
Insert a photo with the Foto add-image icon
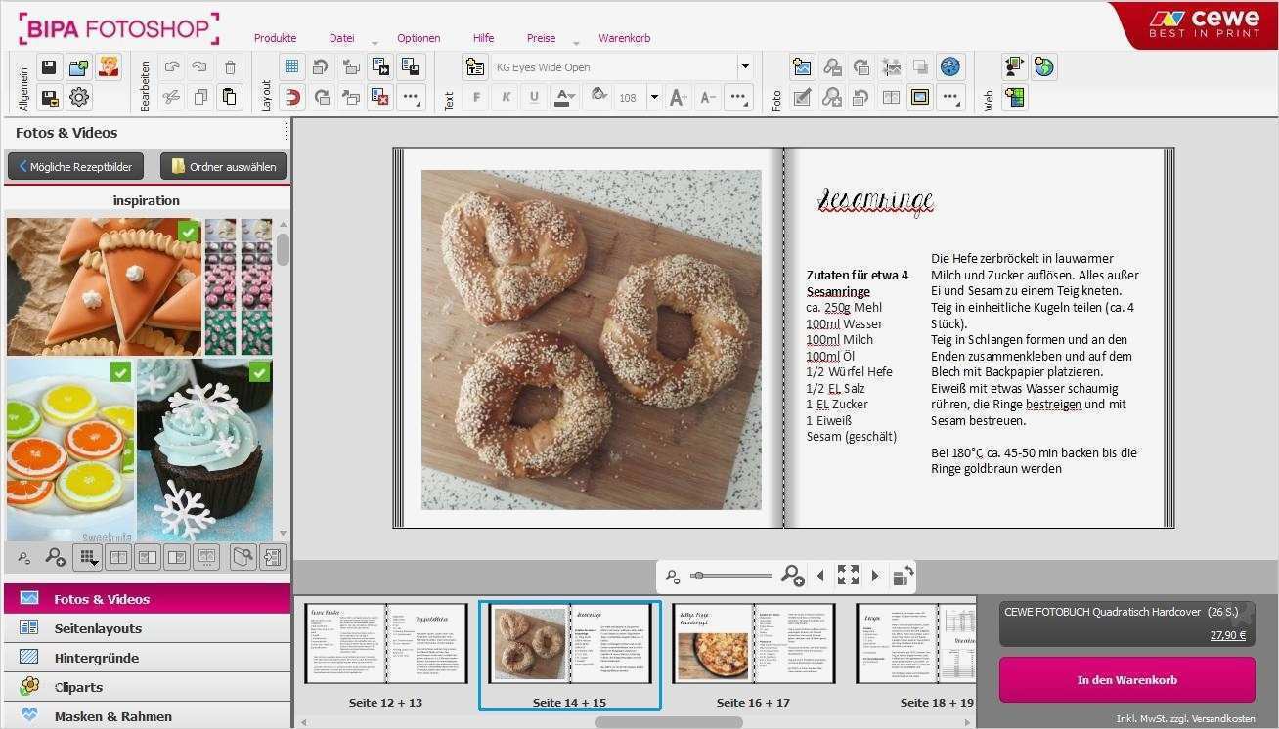[x=803, y=67]
